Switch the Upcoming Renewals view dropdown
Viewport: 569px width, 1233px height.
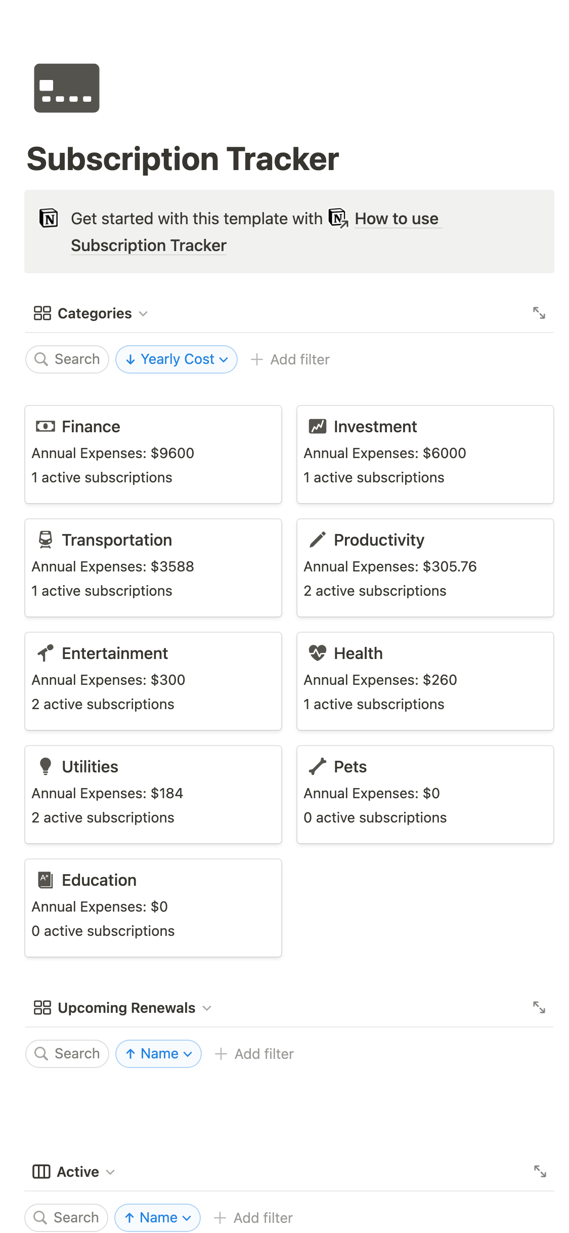123,1008
